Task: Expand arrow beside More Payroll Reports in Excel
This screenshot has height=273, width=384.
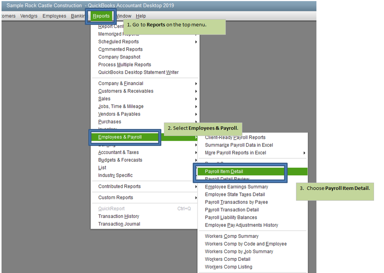Action: tap(304, 153)
